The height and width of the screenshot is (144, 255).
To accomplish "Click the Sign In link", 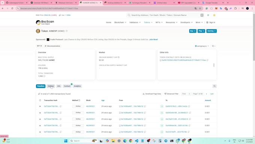I will (211, 22).
